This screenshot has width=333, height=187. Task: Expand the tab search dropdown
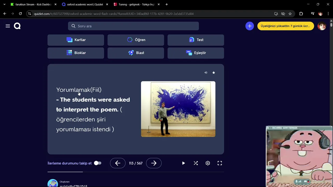4,4
